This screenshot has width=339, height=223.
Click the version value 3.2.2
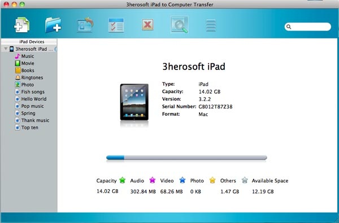coord(205,99)
